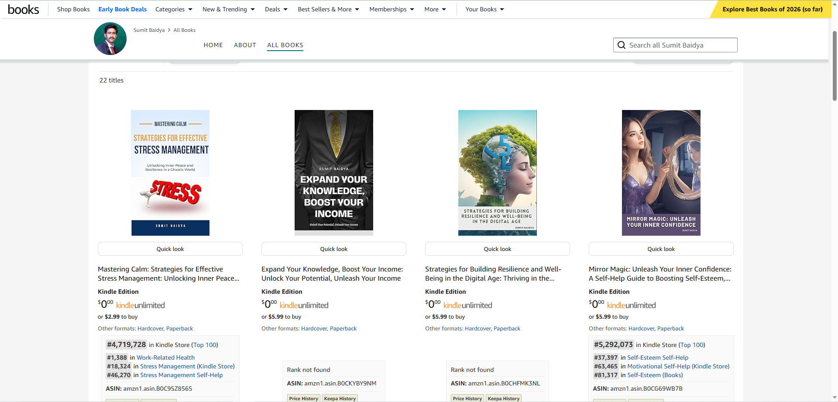Quick look at Mastering Calm book
This screenshot has width=838, height=402.
click(x=170, y=249)
